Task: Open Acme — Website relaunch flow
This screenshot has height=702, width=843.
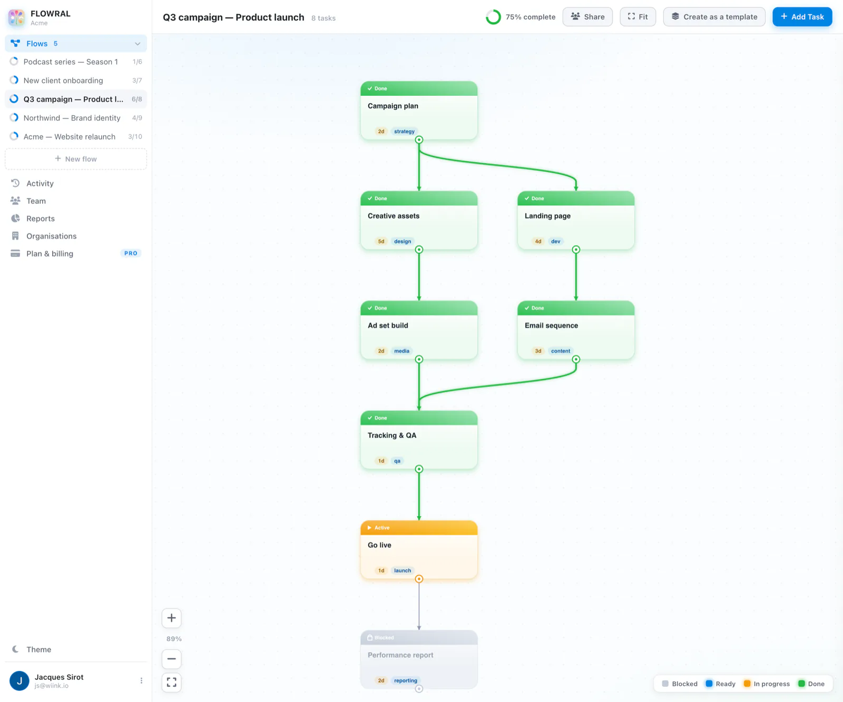Action: click(76, 136)
